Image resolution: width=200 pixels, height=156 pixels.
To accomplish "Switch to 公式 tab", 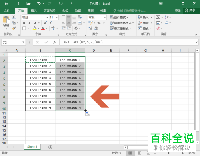I will [65, 10].
